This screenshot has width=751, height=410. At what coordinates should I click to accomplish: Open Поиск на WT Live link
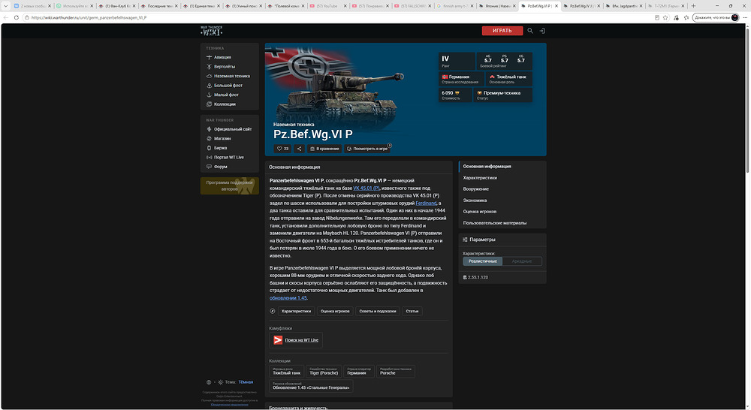point(302,340)
